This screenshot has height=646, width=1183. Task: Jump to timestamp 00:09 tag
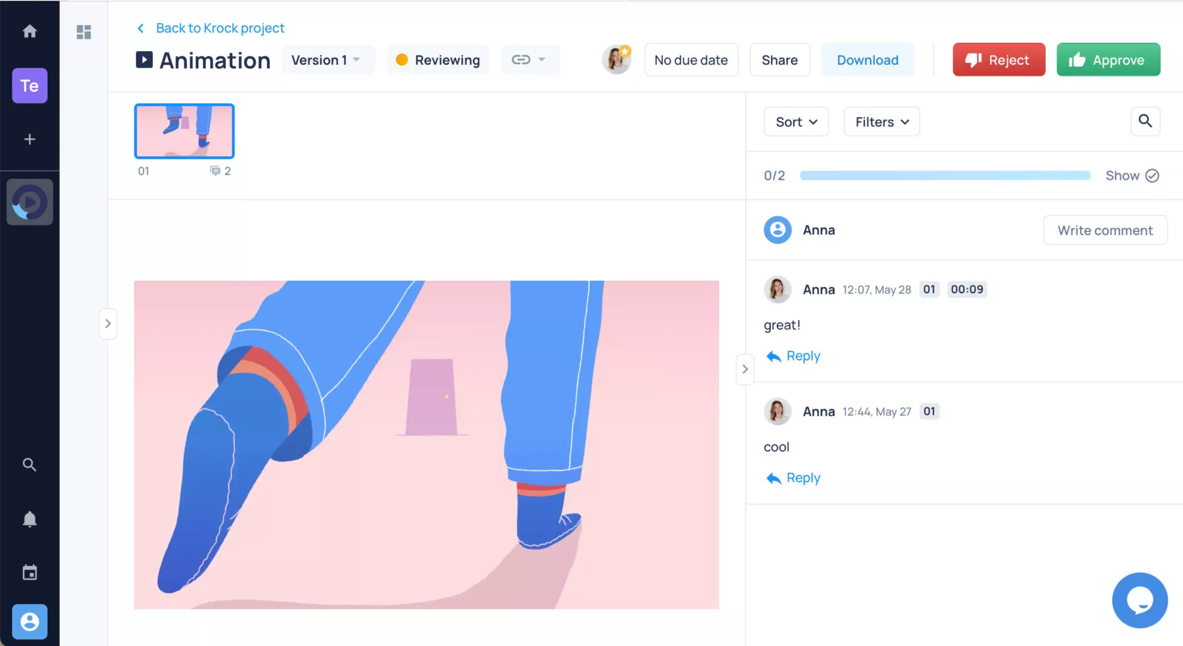(x=967, y=289)
